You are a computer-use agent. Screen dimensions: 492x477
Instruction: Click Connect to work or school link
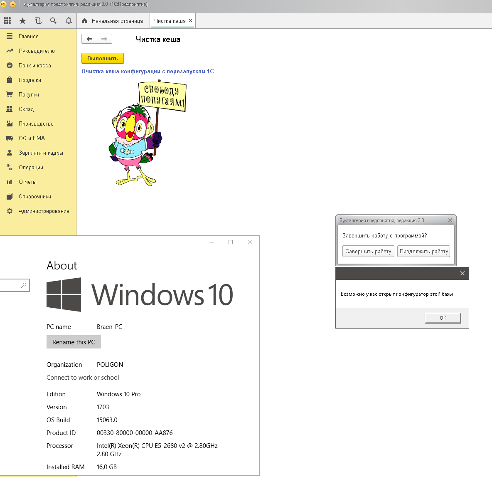click(x=83, y=378)
